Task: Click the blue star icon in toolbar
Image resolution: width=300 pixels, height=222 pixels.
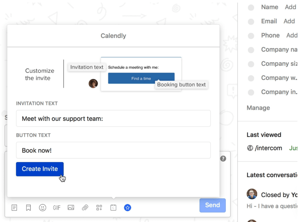Action: pyautogui.click(x=128, y=207)
